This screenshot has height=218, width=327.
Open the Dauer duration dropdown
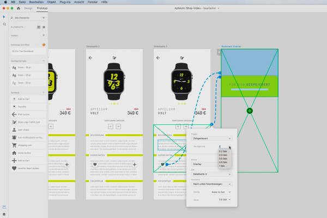pyautogui.click(x=225, y=199)
